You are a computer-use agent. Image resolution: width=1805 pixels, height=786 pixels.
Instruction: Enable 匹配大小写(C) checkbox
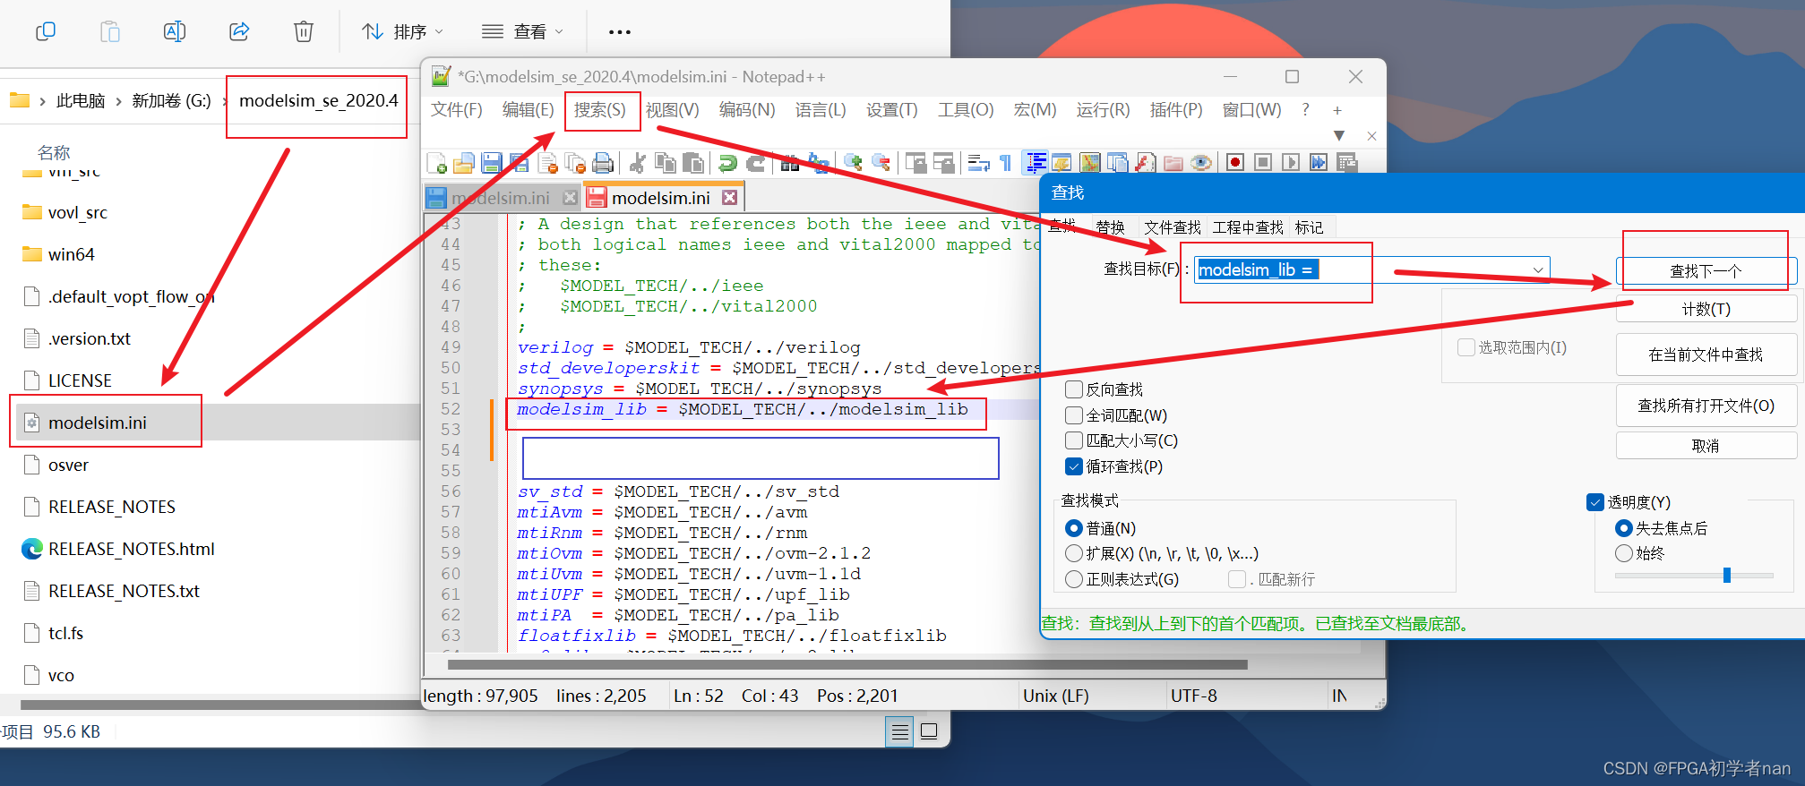1074,440
